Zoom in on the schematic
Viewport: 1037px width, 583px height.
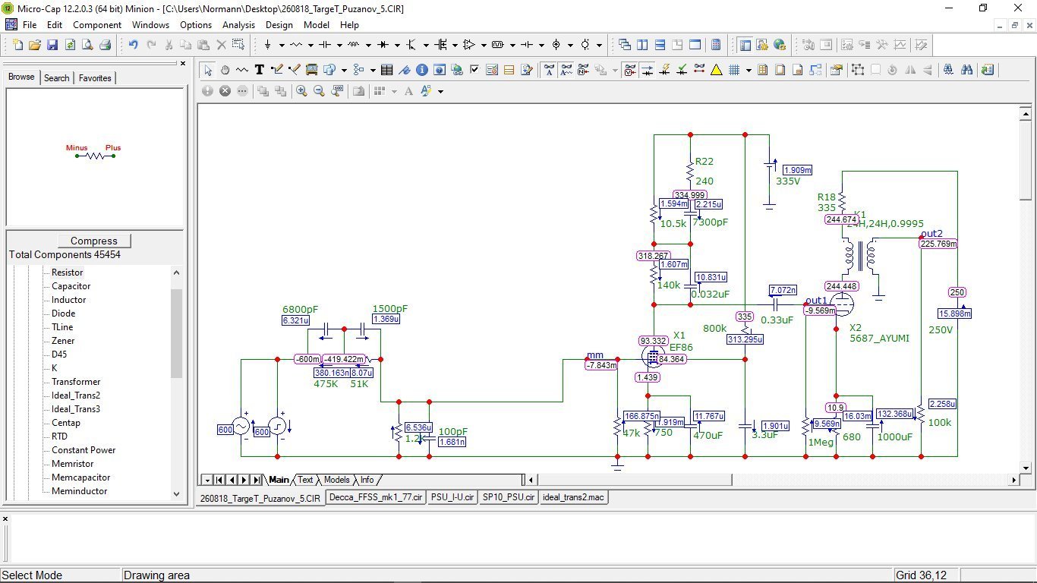pyautogui.click(x=301, y=91)
